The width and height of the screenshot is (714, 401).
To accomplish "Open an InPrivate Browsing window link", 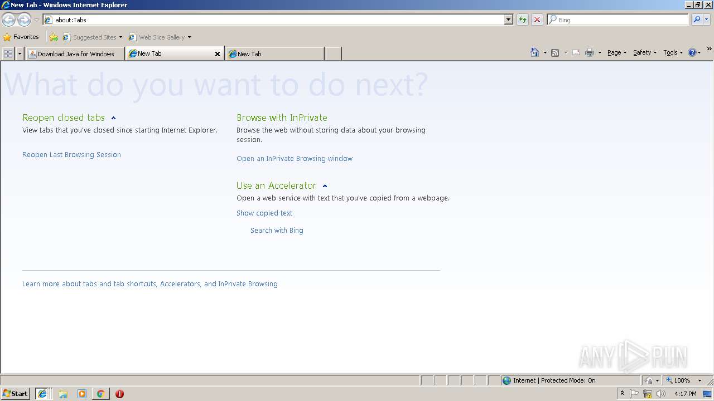I will click(x=295, y=159).
